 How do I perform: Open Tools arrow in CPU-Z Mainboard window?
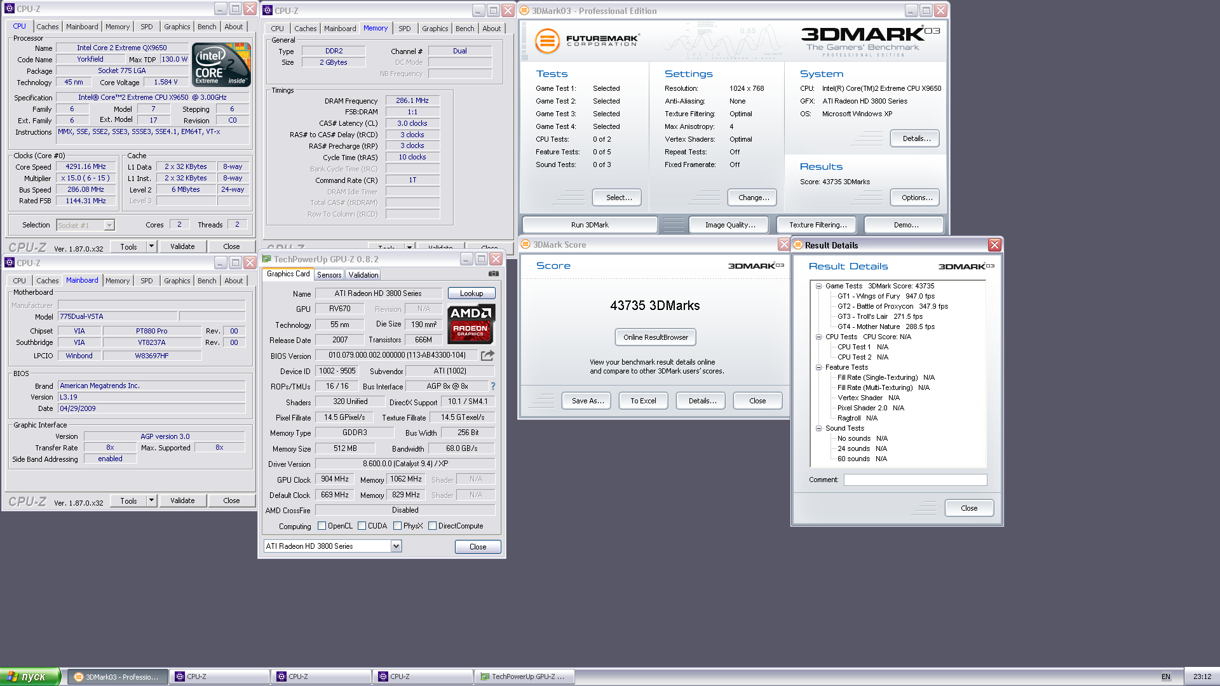click(151, 501)
